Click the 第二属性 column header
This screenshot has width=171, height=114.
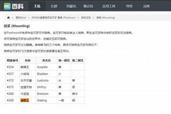tap(78, 60)
